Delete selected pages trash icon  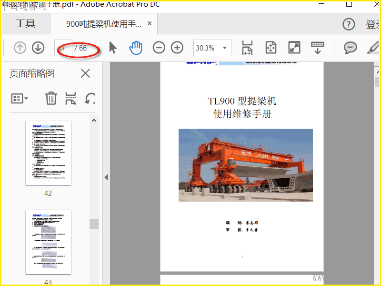click(x=51, y=98)
